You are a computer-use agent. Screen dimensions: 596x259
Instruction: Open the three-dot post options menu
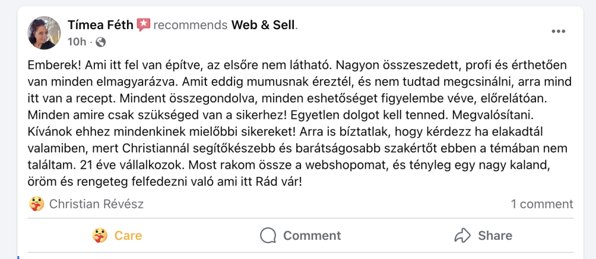558,31
